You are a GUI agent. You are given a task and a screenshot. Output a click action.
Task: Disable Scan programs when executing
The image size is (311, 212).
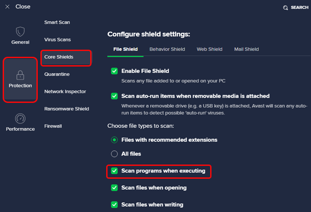(114, 171)
